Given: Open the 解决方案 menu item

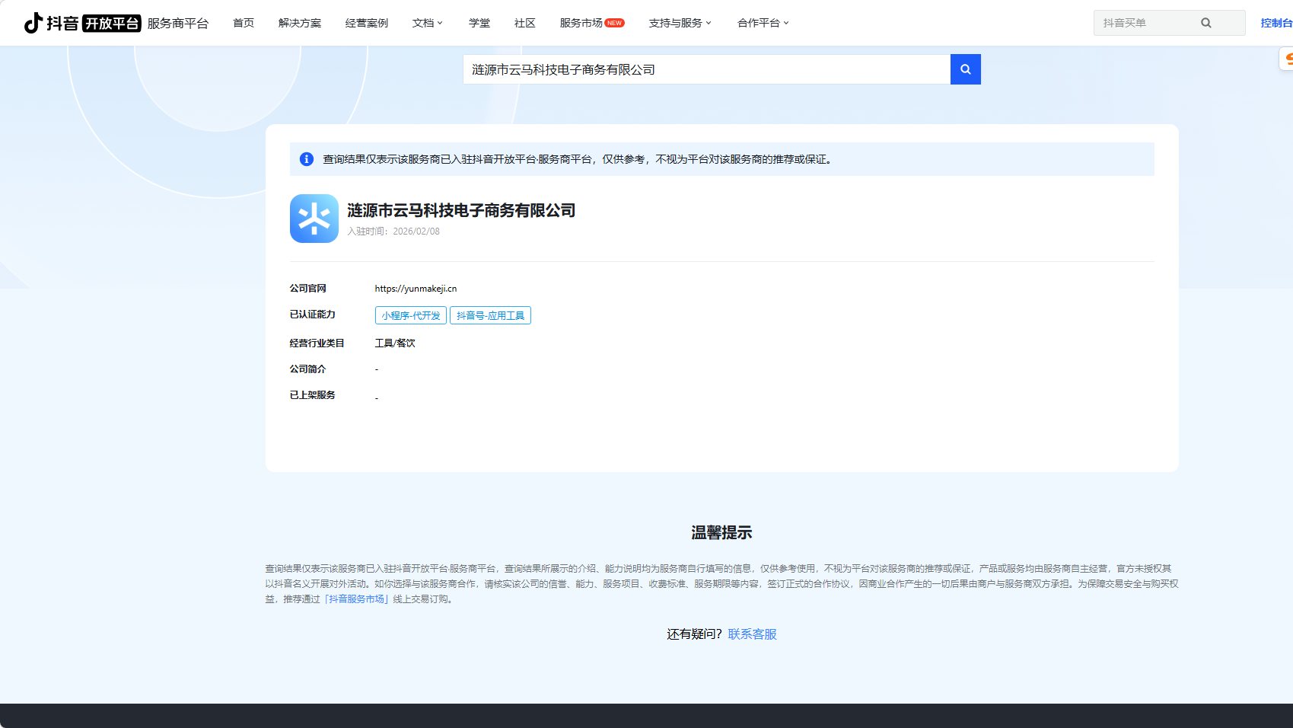Looking at the screenshot, I should pyautogui.click(x=300, y=23).
